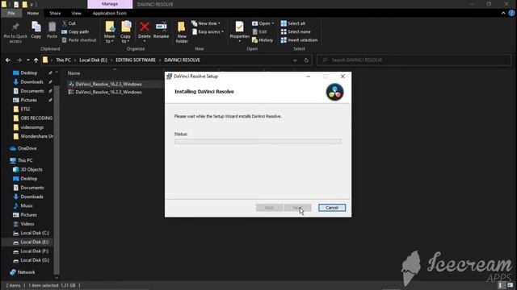Viewport: 517px width, 290px height.
Task: Select Network in navigation pane
Action: [26, 272]
